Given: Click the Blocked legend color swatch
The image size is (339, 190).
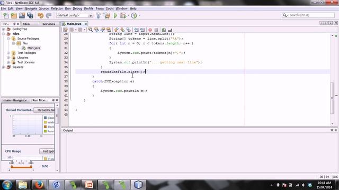Looking at the screenshot, I should [x=45, y=127].
